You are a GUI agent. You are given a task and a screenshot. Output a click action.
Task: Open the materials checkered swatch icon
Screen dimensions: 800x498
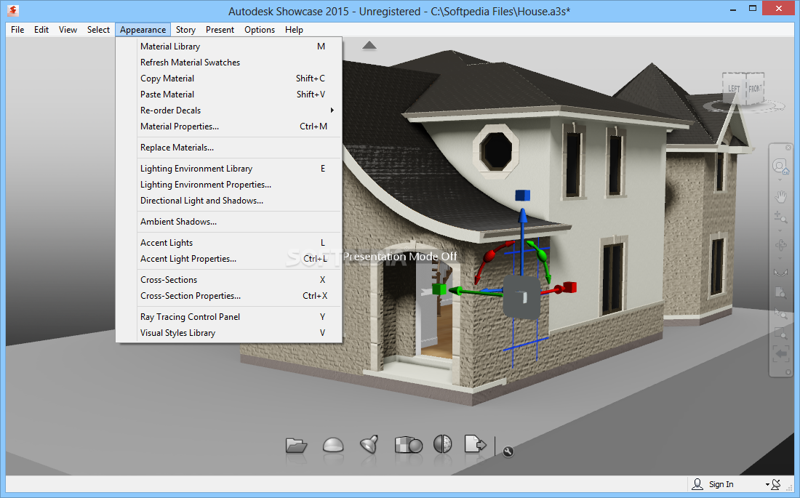408,444
